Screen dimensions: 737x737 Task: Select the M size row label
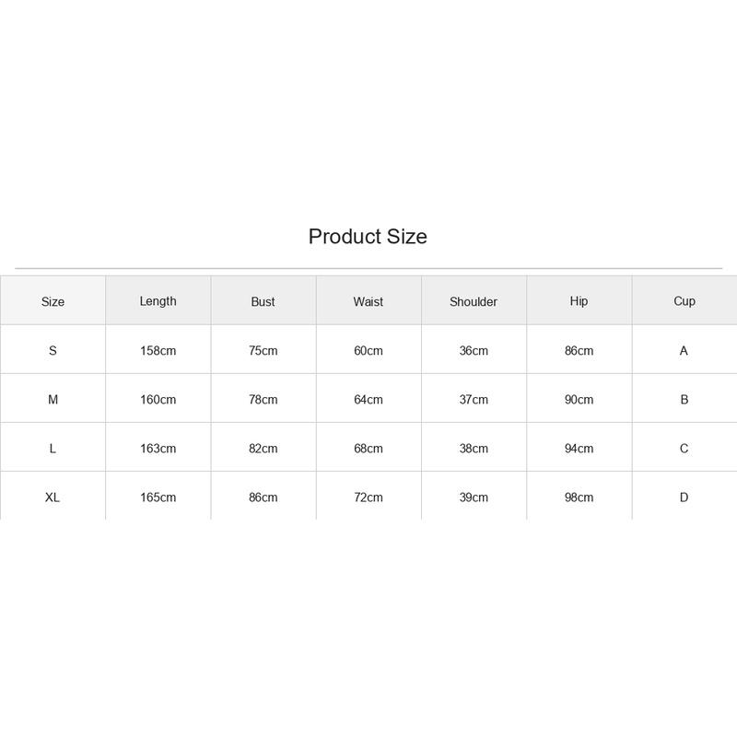tap(53, 399)
